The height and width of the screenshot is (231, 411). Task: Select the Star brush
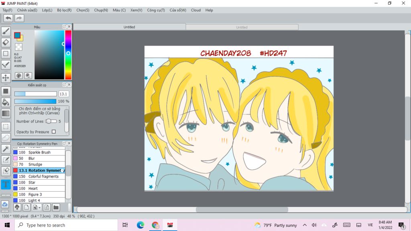(39, 182)
